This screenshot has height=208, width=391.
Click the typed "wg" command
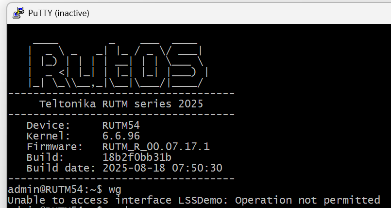click(x=115, y=189)
